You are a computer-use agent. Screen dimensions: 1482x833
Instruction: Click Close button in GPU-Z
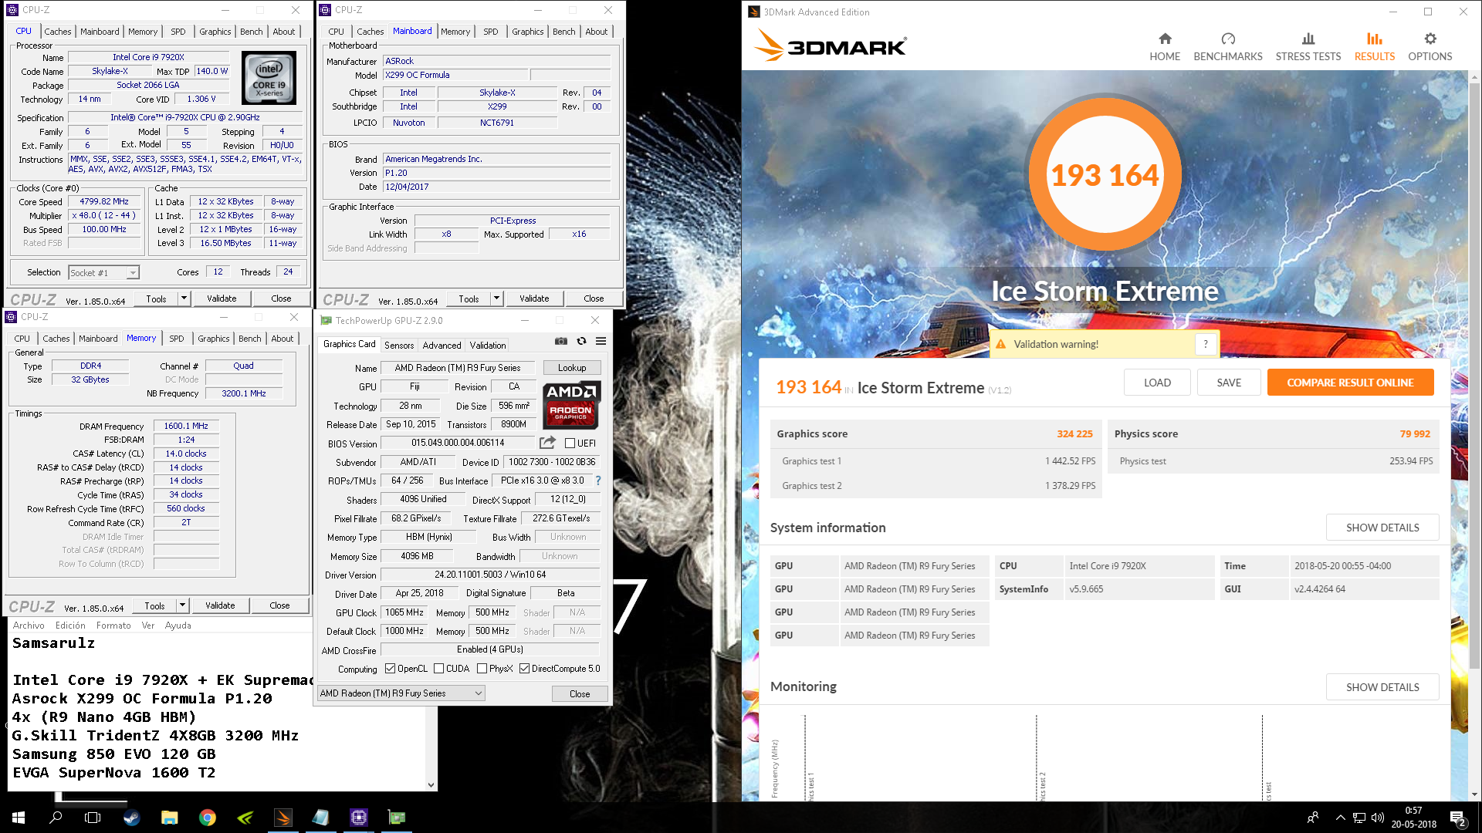tap(580, 694)
